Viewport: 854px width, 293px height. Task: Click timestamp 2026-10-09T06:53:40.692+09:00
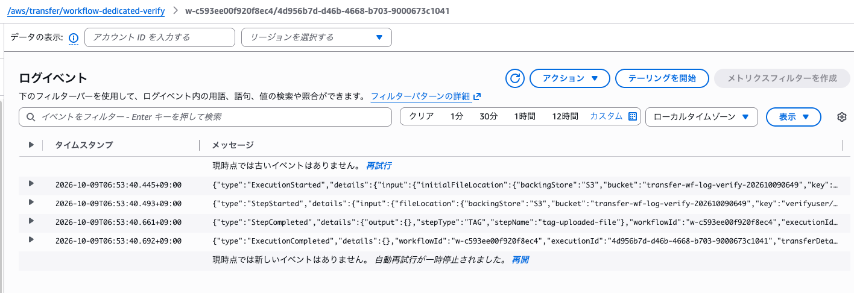tap(118, 241)
